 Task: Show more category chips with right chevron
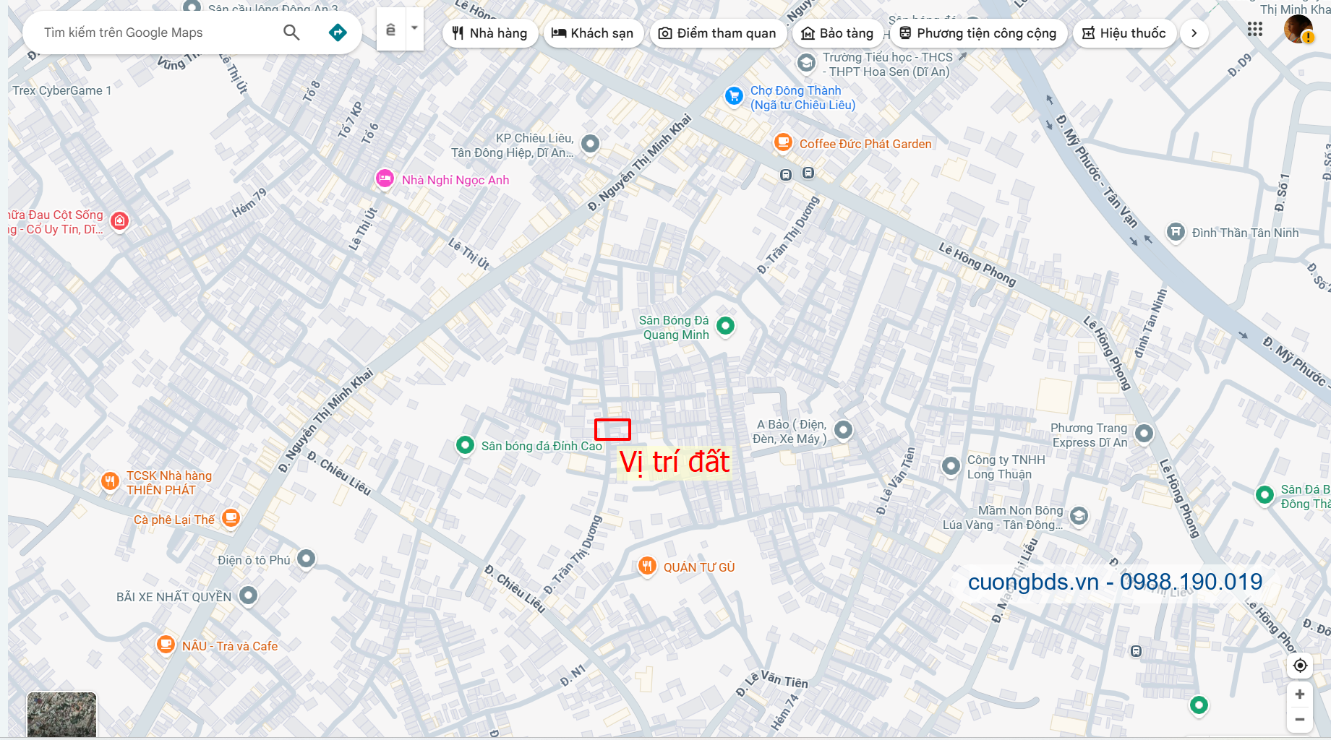point(1194,33)
